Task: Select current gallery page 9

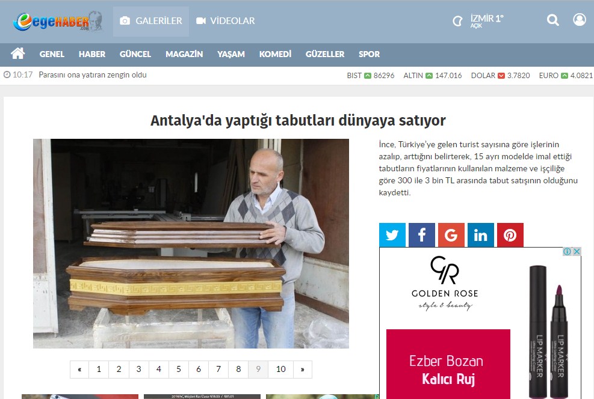Action: tap(258, 370)
